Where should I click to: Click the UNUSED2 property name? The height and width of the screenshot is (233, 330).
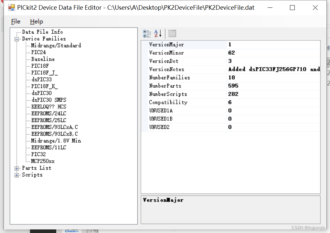tap(159, 127)
